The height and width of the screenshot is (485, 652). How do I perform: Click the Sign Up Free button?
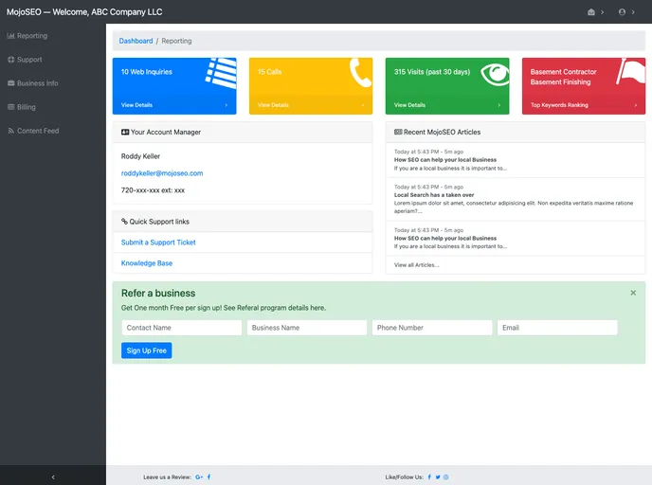pos(146,350)
